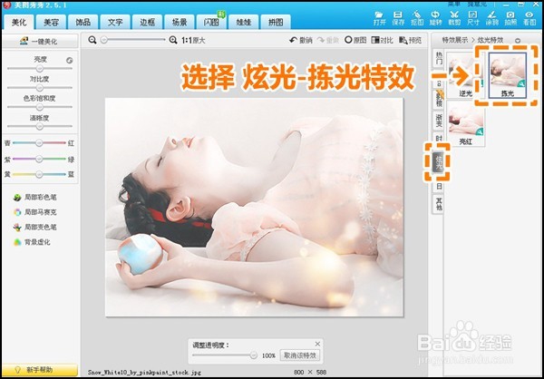Adjust the 清晰度 sharpness slider
This screenshot has height=379, width=544.
point(40,126)
